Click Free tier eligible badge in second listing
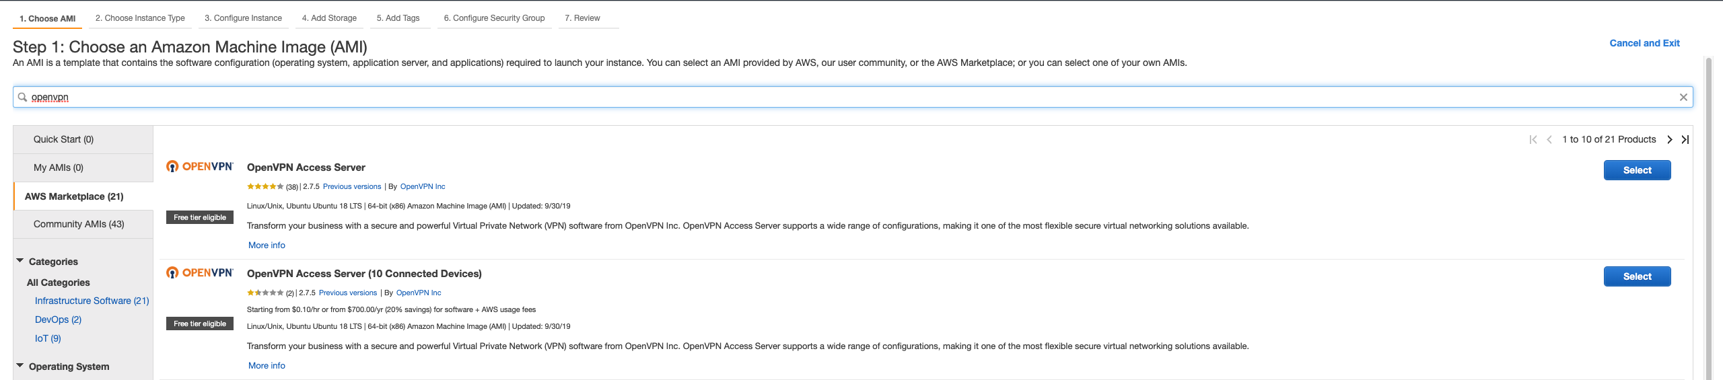The width and height of the screenshot is (1723, 380). [200, 324]
